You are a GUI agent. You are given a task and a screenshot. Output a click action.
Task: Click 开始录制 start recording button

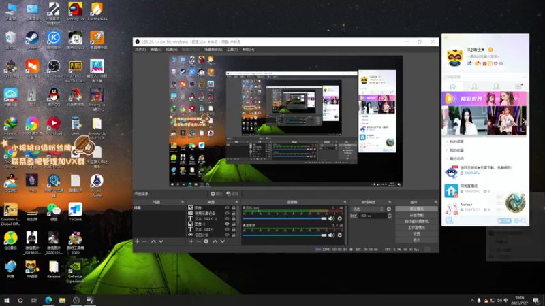point(416,215)
